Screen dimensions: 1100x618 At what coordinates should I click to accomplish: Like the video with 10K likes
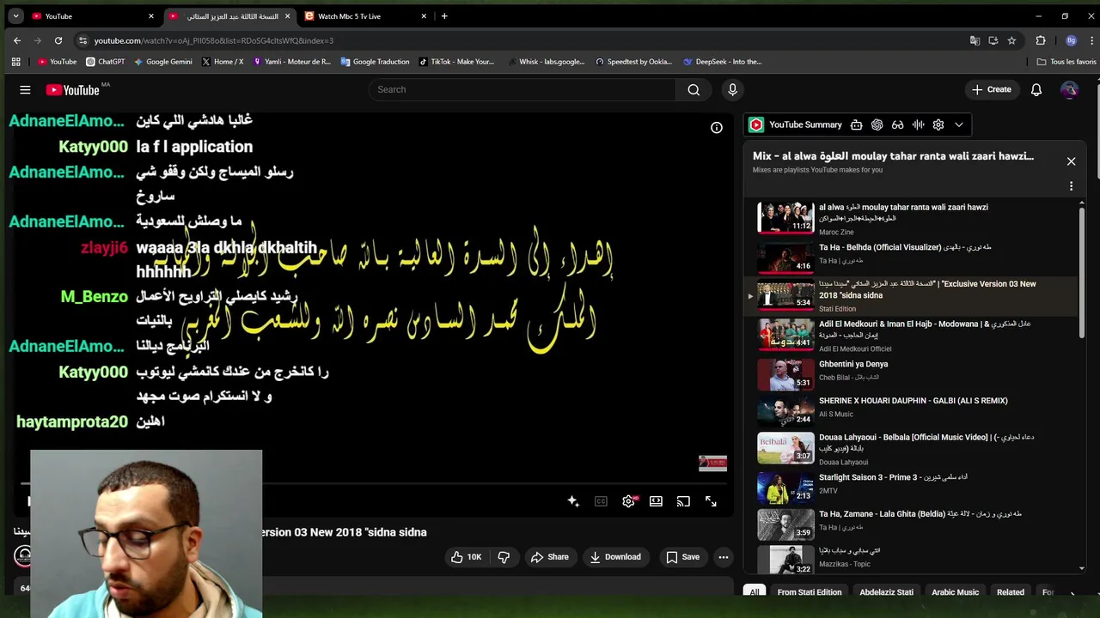(467, 557)
